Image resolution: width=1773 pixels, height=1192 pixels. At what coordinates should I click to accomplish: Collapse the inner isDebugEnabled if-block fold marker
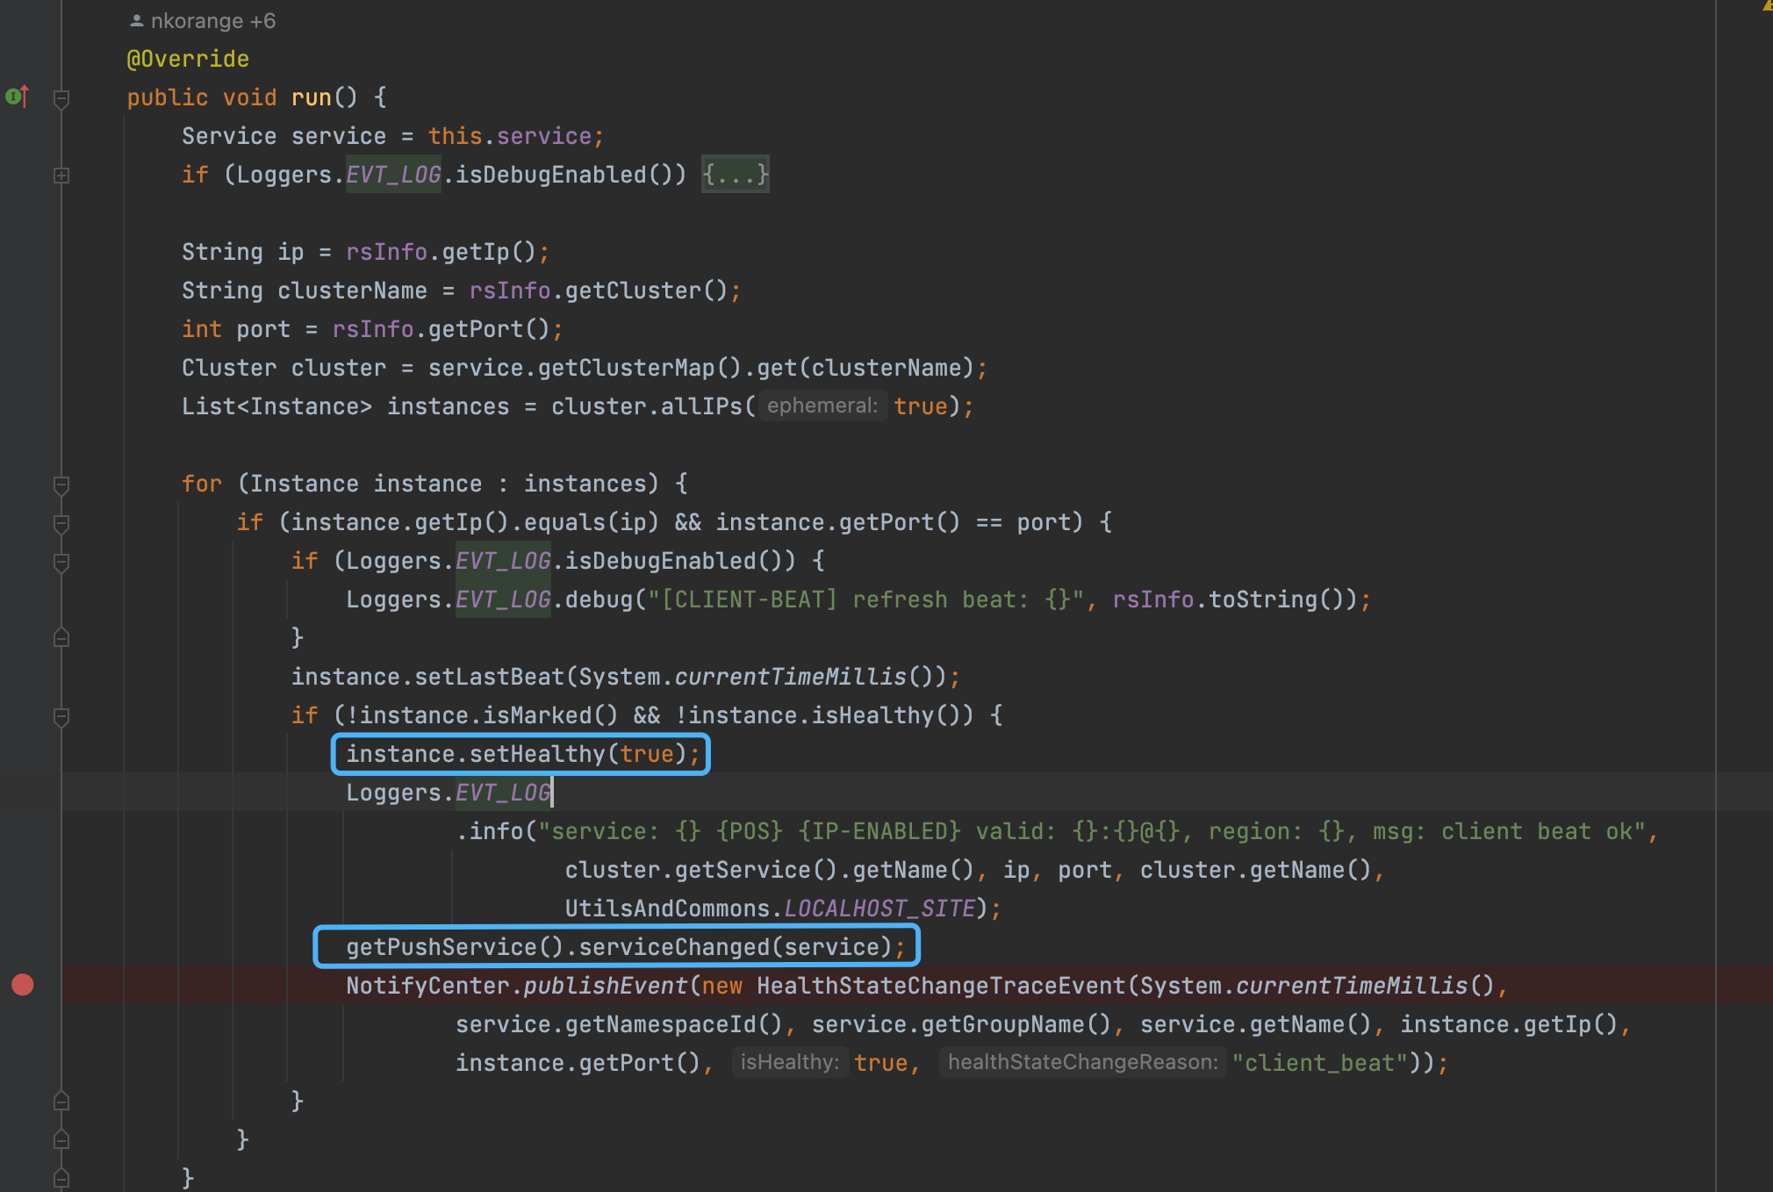(61, 562)
